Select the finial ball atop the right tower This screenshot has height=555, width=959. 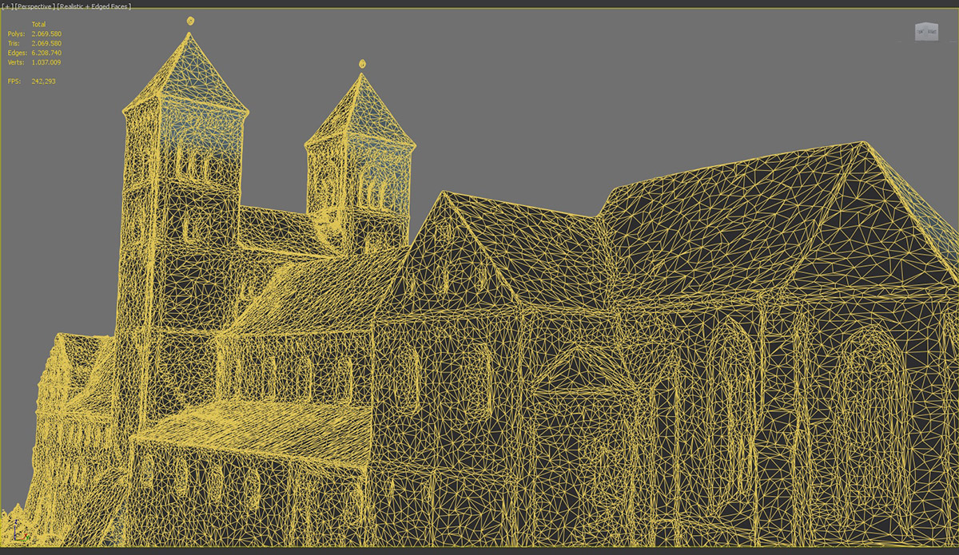click(362, 63)
